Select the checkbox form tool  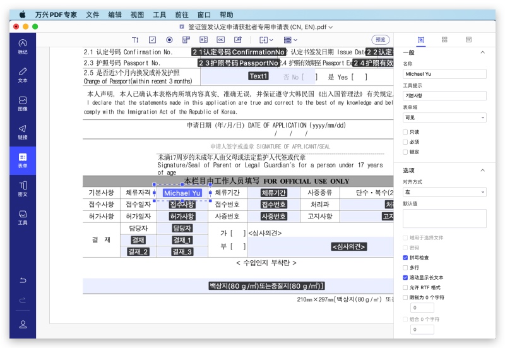(152, 40)
